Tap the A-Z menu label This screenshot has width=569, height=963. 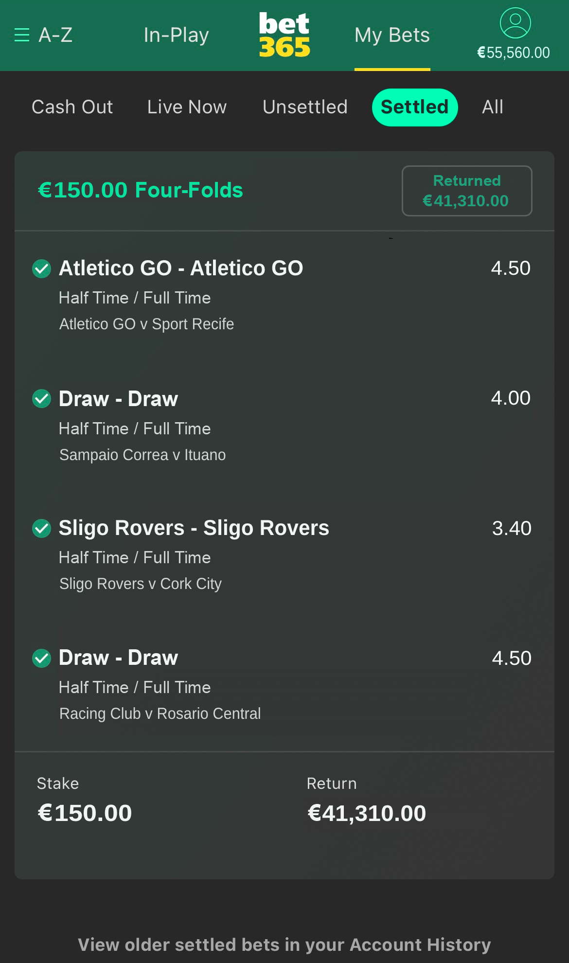pos(55,35)
